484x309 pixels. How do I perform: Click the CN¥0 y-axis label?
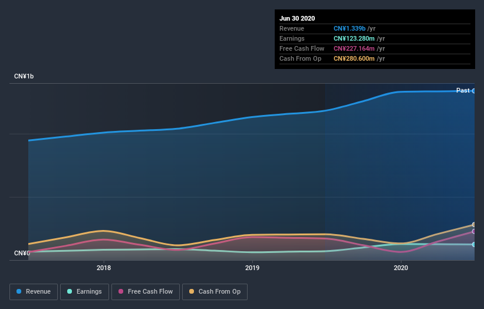(22, 253)
